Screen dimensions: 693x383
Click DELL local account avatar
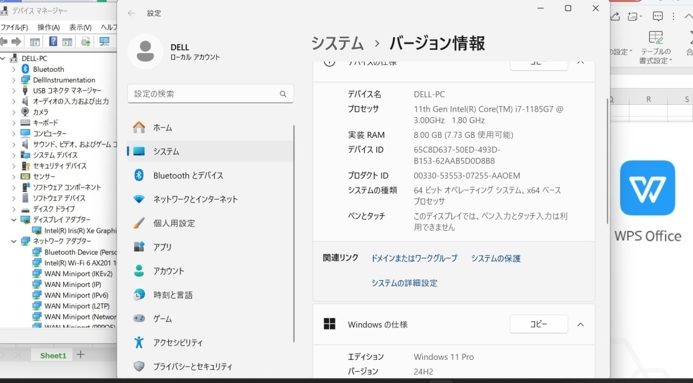coord(145,51)
